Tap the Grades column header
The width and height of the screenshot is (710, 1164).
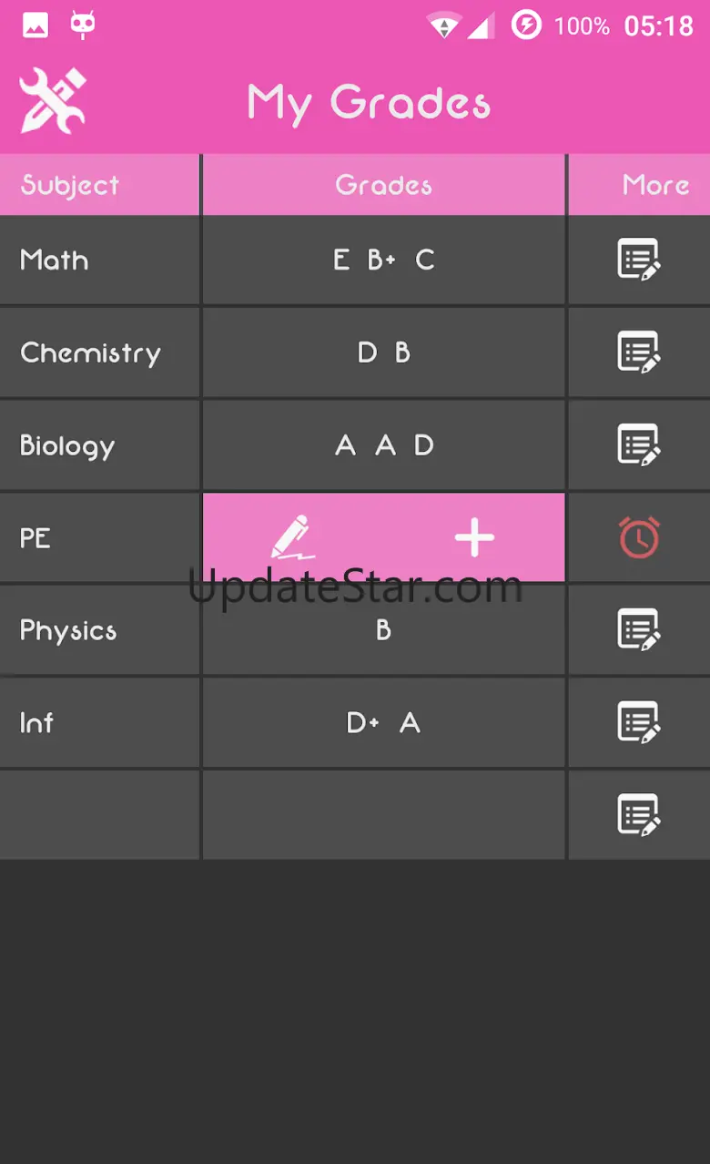coord(383,185)
